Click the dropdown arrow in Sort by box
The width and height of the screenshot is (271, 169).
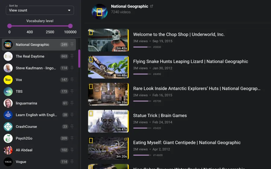69,11
